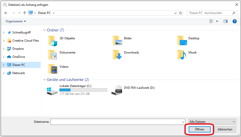This screenshot has width=241, height=137.
Task: Expand the Schnellzugriff tree node
Action: [4, 32]
